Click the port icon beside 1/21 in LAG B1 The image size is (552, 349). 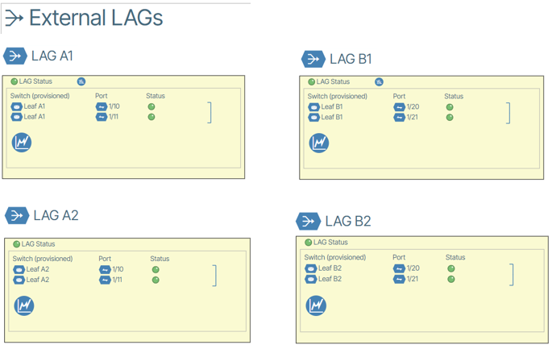(399, 118)
